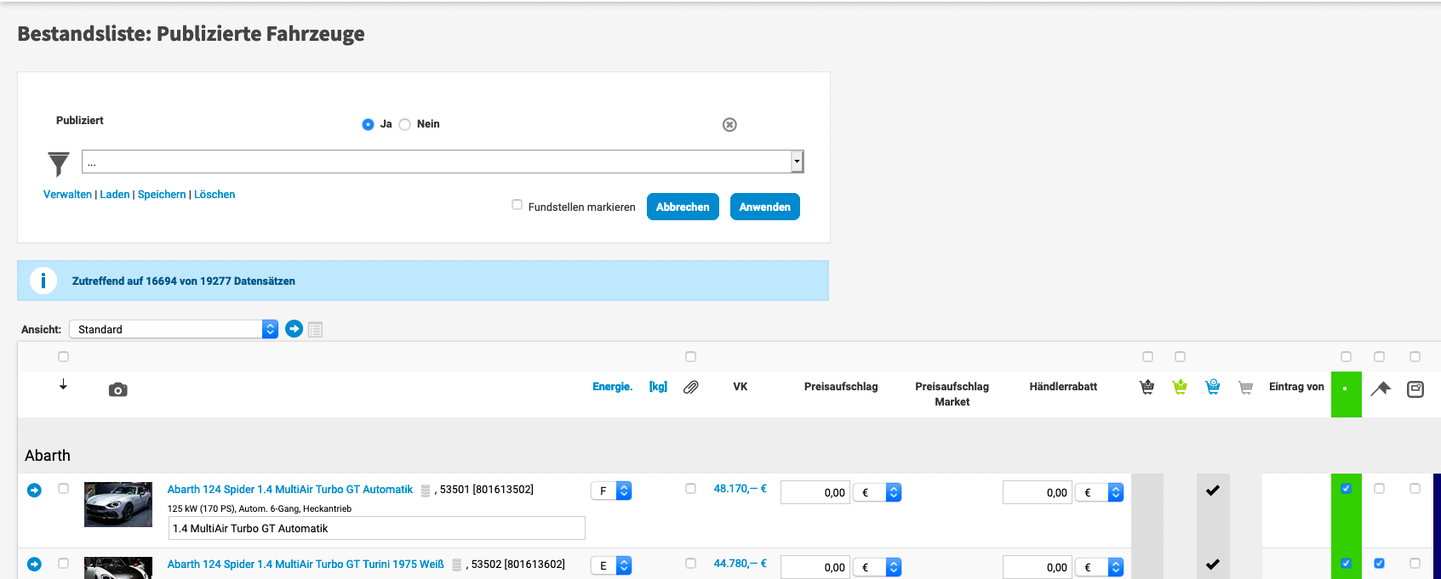Expand the filter selection combo box
Image resolution: width=1441 pixels, height=579 pixels.
pos(797,162)
